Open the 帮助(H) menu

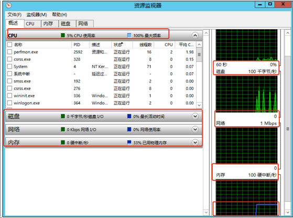click(59, 15)
